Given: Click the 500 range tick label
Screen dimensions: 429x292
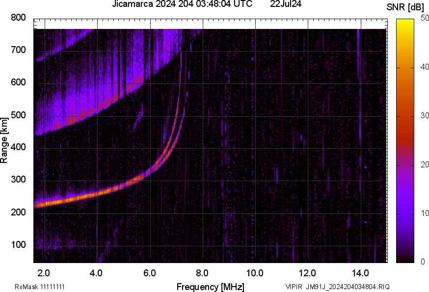Looking at the screenshot, I should 18,115.
